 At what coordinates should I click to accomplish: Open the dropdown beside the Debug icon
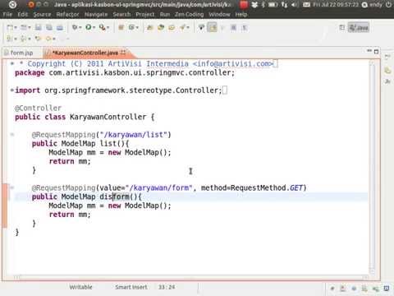point(80,28)
